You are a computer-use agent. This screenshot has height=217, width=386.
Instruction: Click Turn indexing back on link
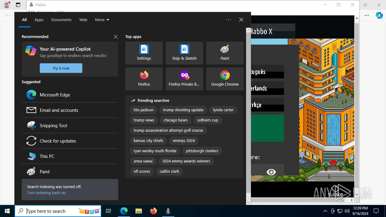[47, 193]
